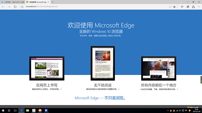The image size is (202, 113).
Task: Click the first QQ penguin tray icon
Action: click(171, 111)
